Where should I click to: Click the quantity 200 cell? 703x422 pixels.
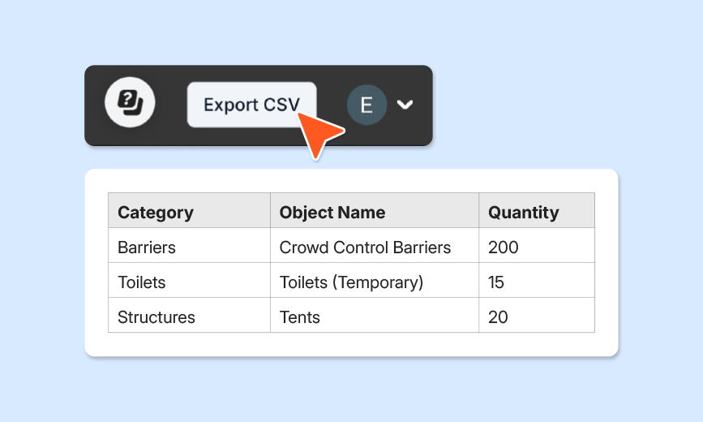(537, 245)
